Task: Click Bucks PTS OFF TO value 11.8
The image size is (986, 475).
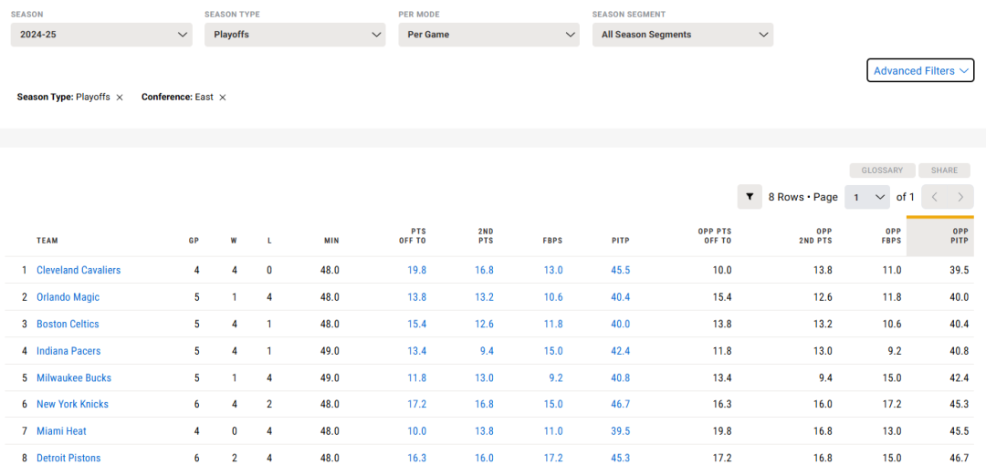Action: click(416, 378)
